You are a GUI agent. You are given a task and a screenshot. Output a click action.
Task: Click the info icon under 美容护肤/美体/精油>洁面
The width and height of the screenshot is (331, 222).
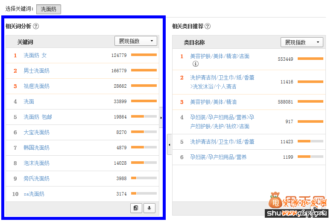tap(196, 64)
